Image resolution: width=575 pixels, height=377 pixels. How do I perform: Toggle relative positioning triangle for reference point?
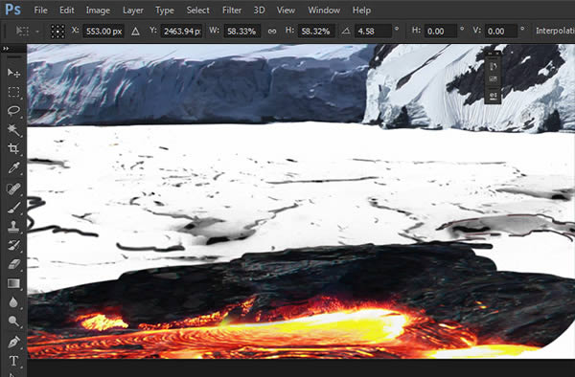(x=135, y=32)
